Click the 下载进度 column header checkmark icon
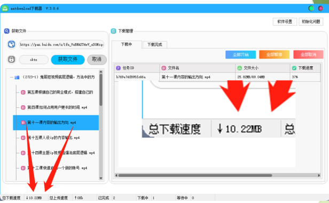This screenshot has width=329, height=203. (x=294, y=68)
